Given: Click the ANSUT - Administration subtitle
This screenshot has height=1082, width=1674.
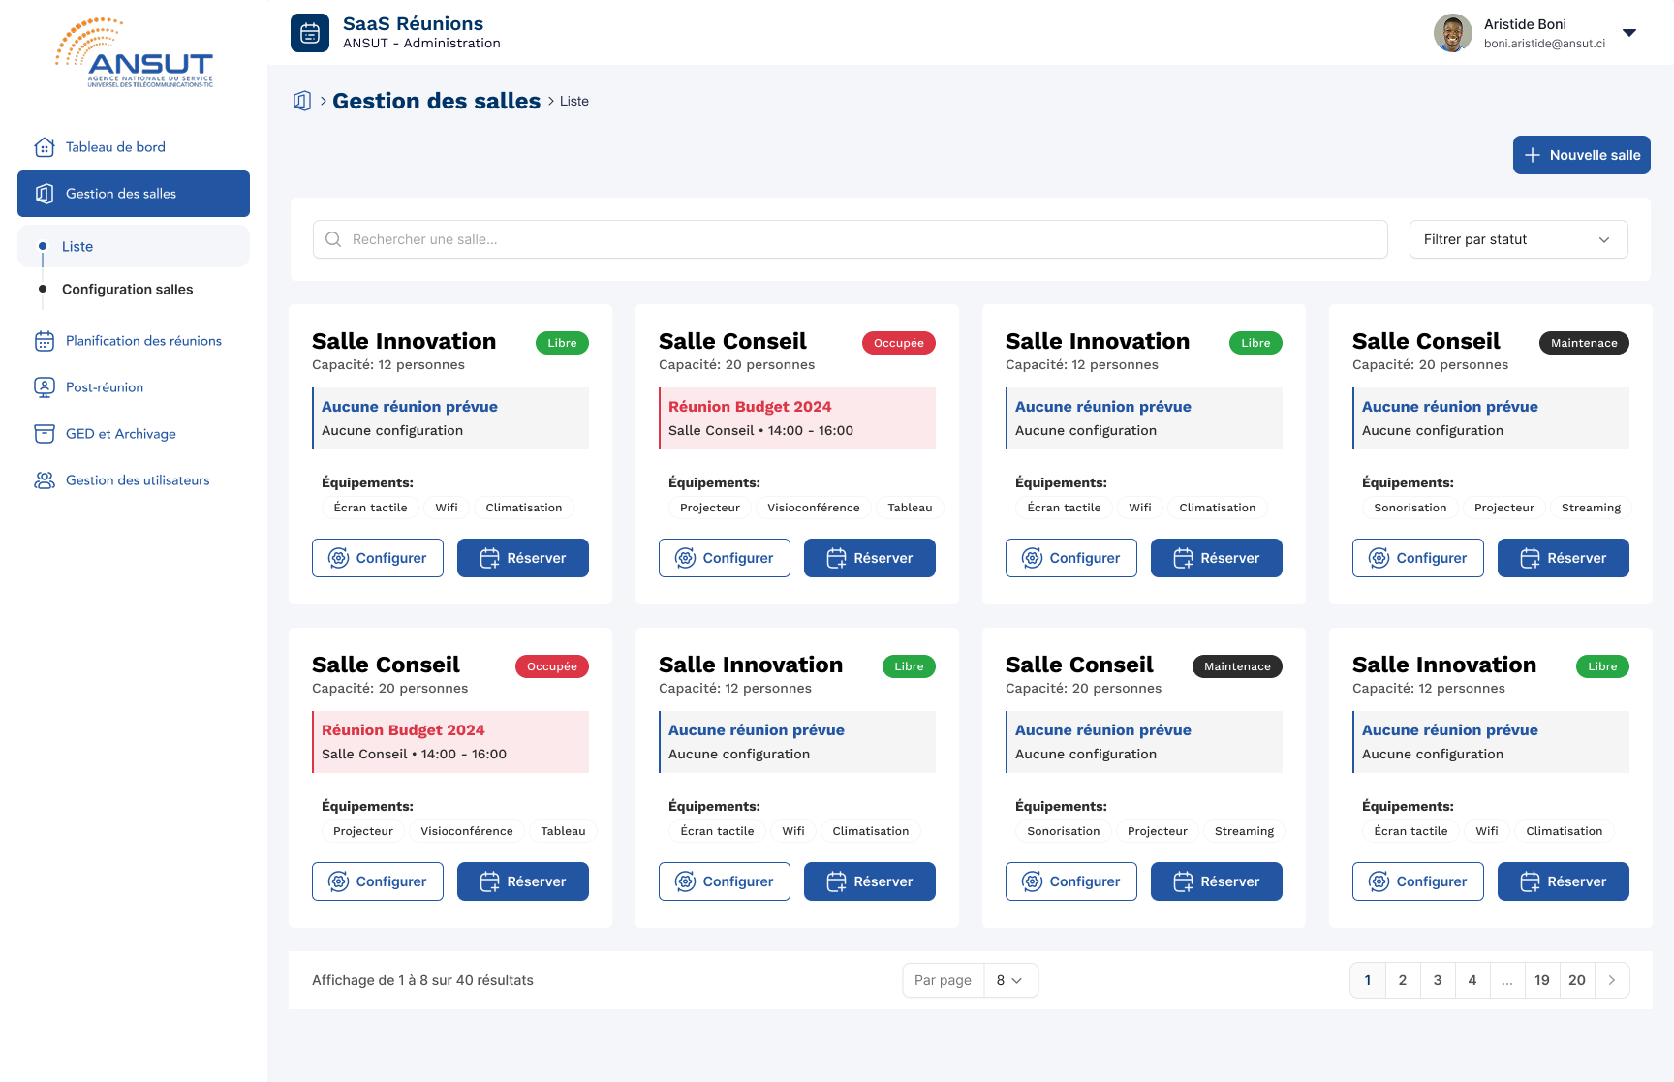Looking at the screenshot, I should coord(421,44).
